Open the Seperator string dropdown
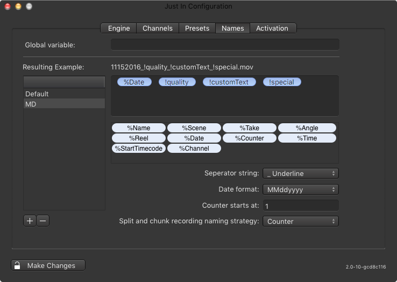Image resolution: width=397 pixels, height=282 pixels. coord(301,173)
